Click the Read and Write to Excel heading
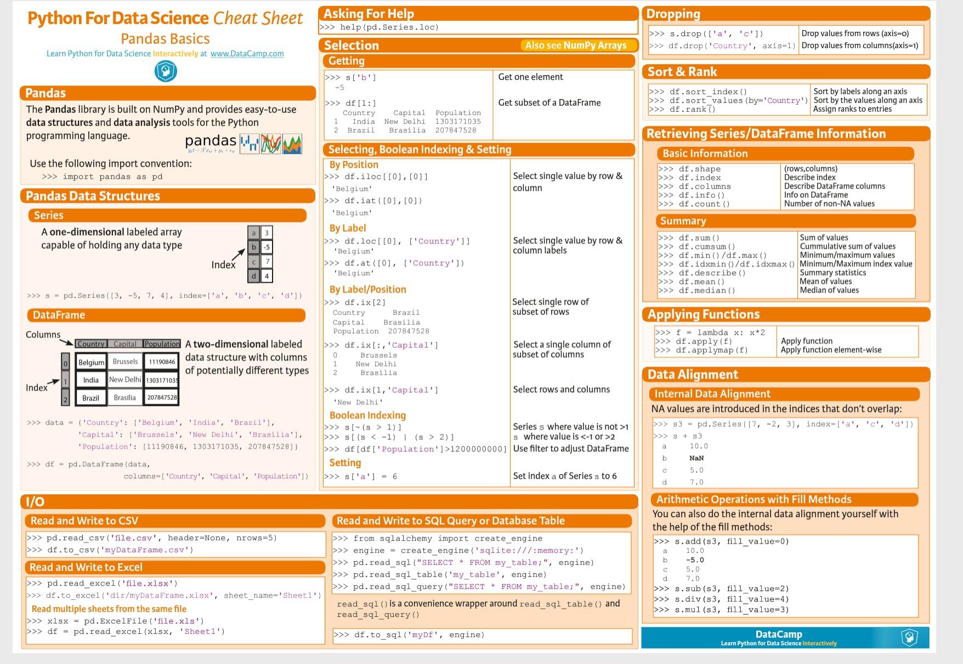The height and width of the screenshot is (664, 963). (x=86, y=567)
